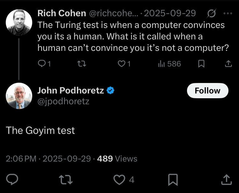Click the Rich Cohen display name
Screen dimensions: 239x193
point(62,13)
